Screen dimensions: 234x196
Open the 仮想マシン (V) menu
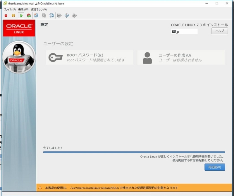(39, 10)
